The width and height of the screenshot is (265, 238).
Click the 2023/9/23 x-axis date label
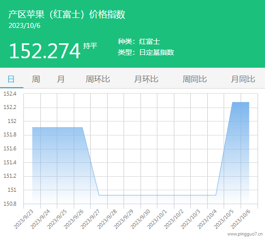24,219
